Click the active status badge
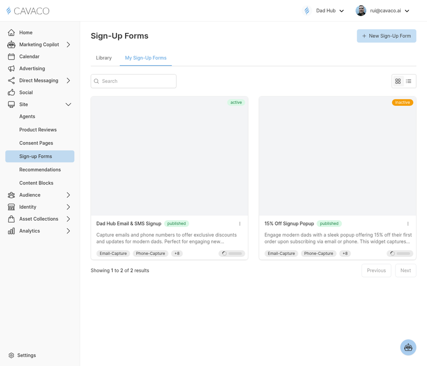 click(x=236, y=102)
